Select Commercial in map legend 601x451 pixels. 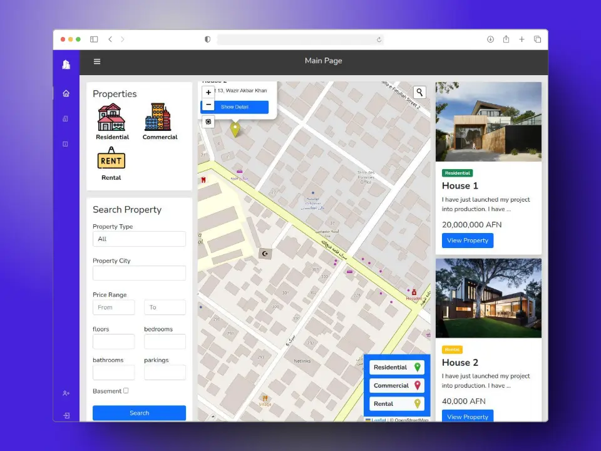pos(397,385)
